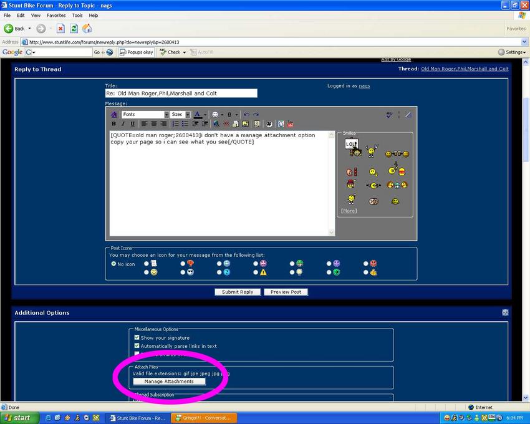Click the italic formatting icon
The image size is (530, 424).
(x=123, y=124)
